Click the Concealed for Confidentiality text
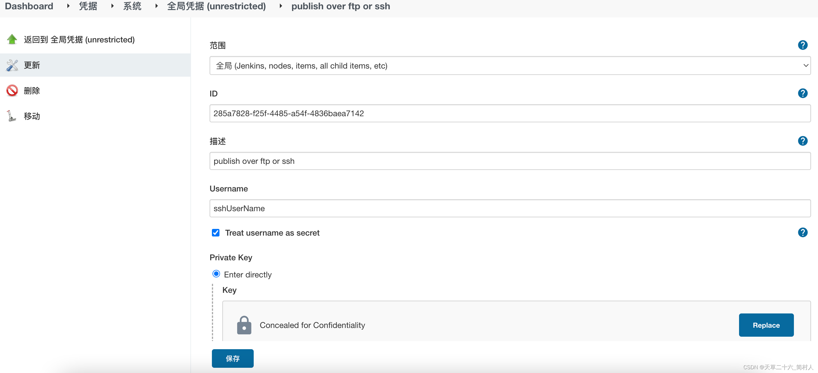818x373 pixels. point(312,325)
